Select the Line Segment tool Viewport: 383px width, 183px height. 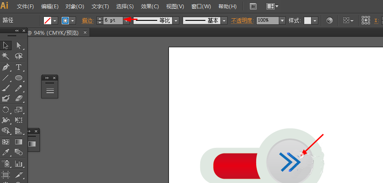(6, 78)
